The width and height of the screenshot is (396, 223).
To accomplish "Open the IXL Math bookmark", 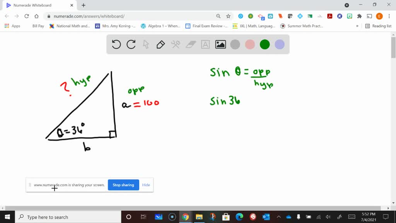I will [x=254, y=26].
